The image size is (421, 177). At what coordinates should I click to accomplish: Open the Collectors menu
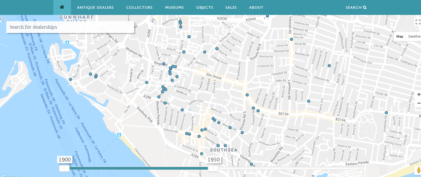coord(139,7)
